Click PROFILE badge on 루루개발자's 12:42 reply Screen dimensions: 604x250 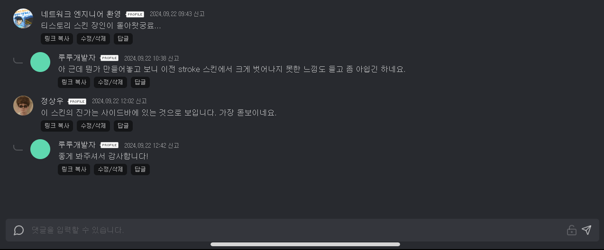coord(109,145)
